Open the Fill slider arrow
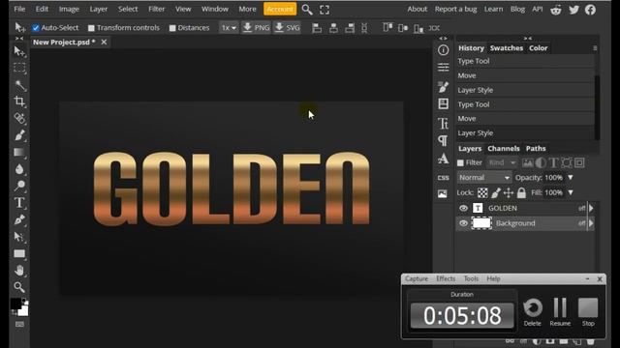The image size is (620, 348). [x=571, y=192]
